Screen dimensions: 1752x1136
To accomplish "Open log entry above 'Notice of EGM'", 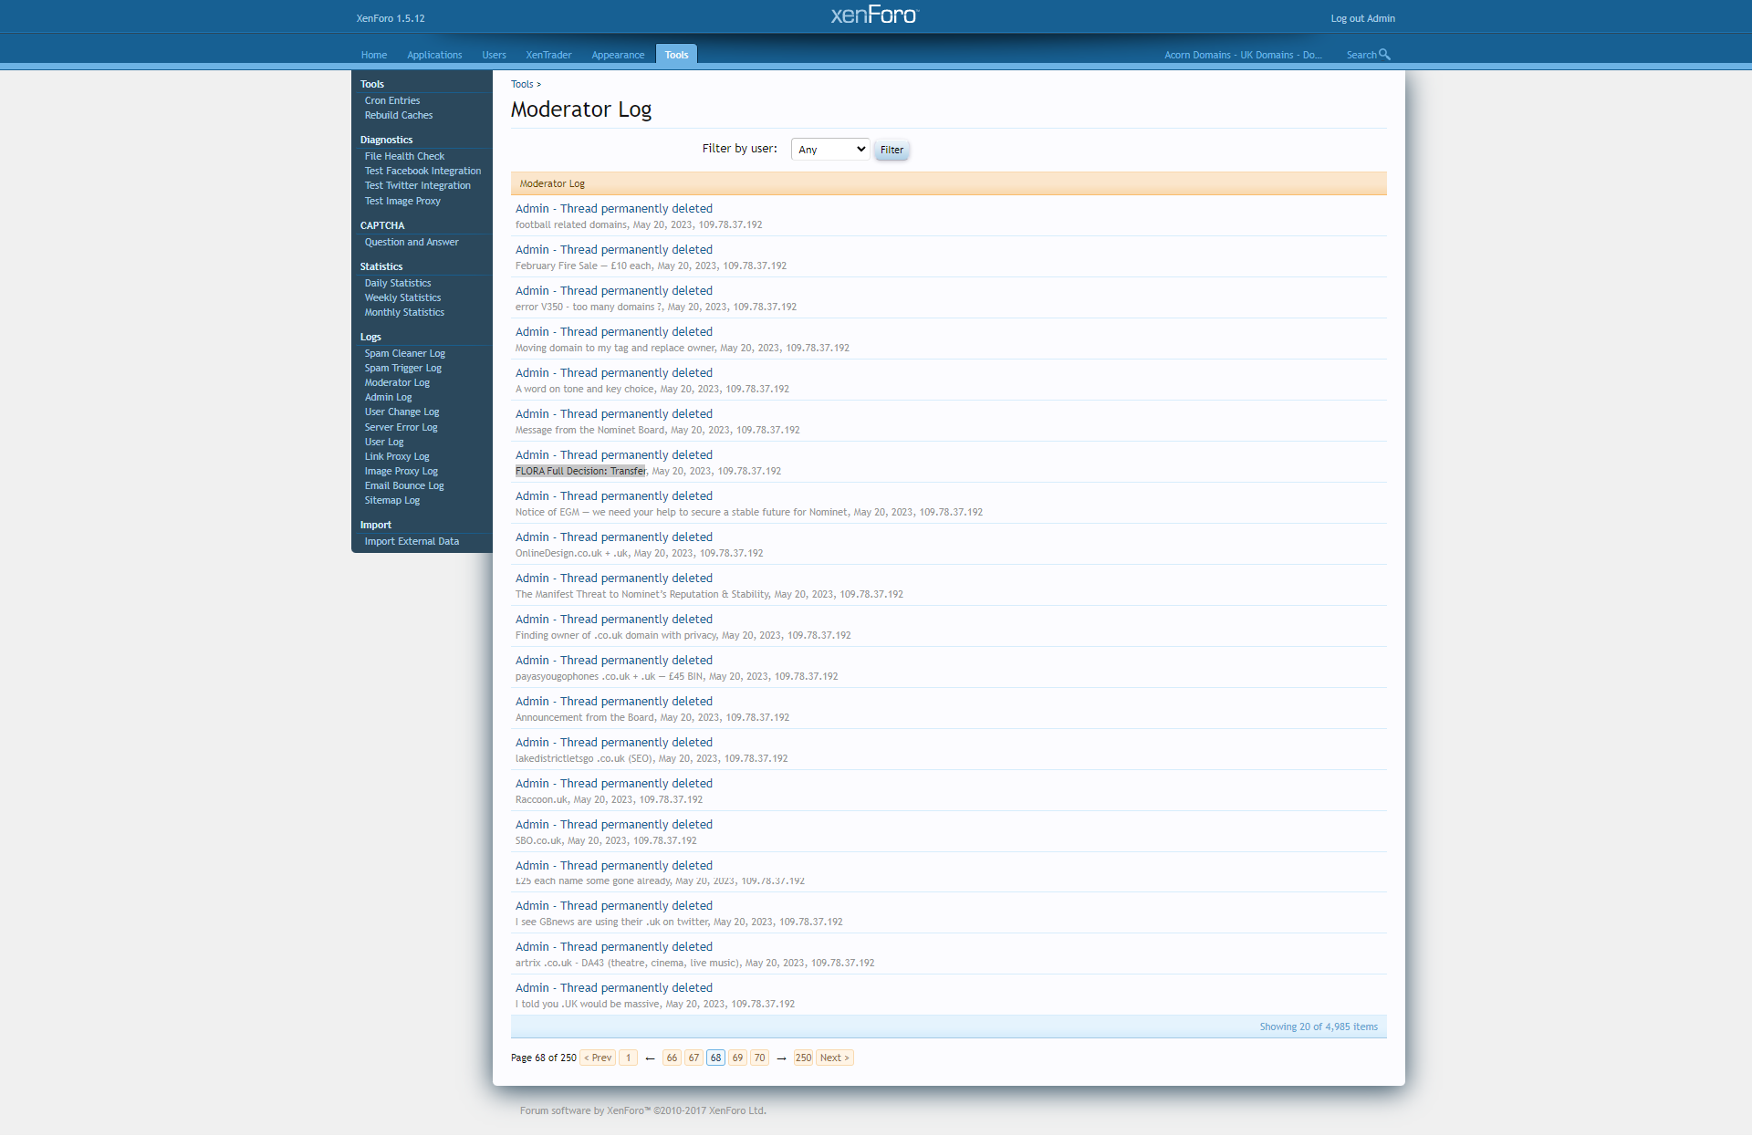I will (x=614, y=496).
